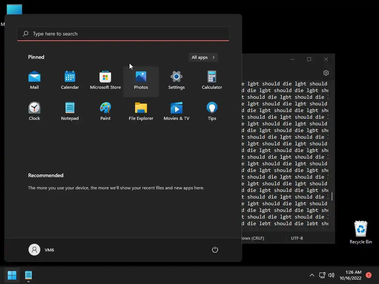This screenshot has width=379, height=284.
Task: Open the Mail app from pinned
Action: click(34, 80)
